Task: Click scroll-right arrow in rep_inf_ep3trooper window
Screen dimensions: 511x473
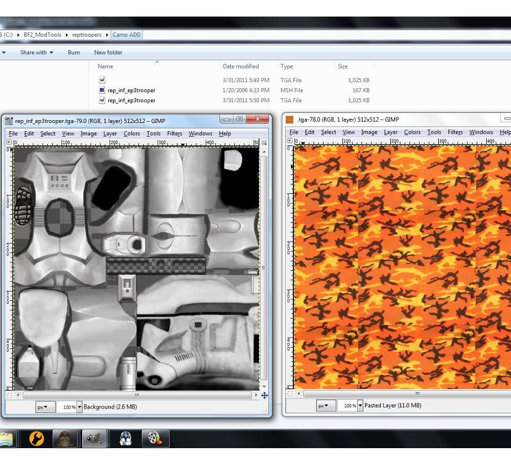Action: [257, 395]
